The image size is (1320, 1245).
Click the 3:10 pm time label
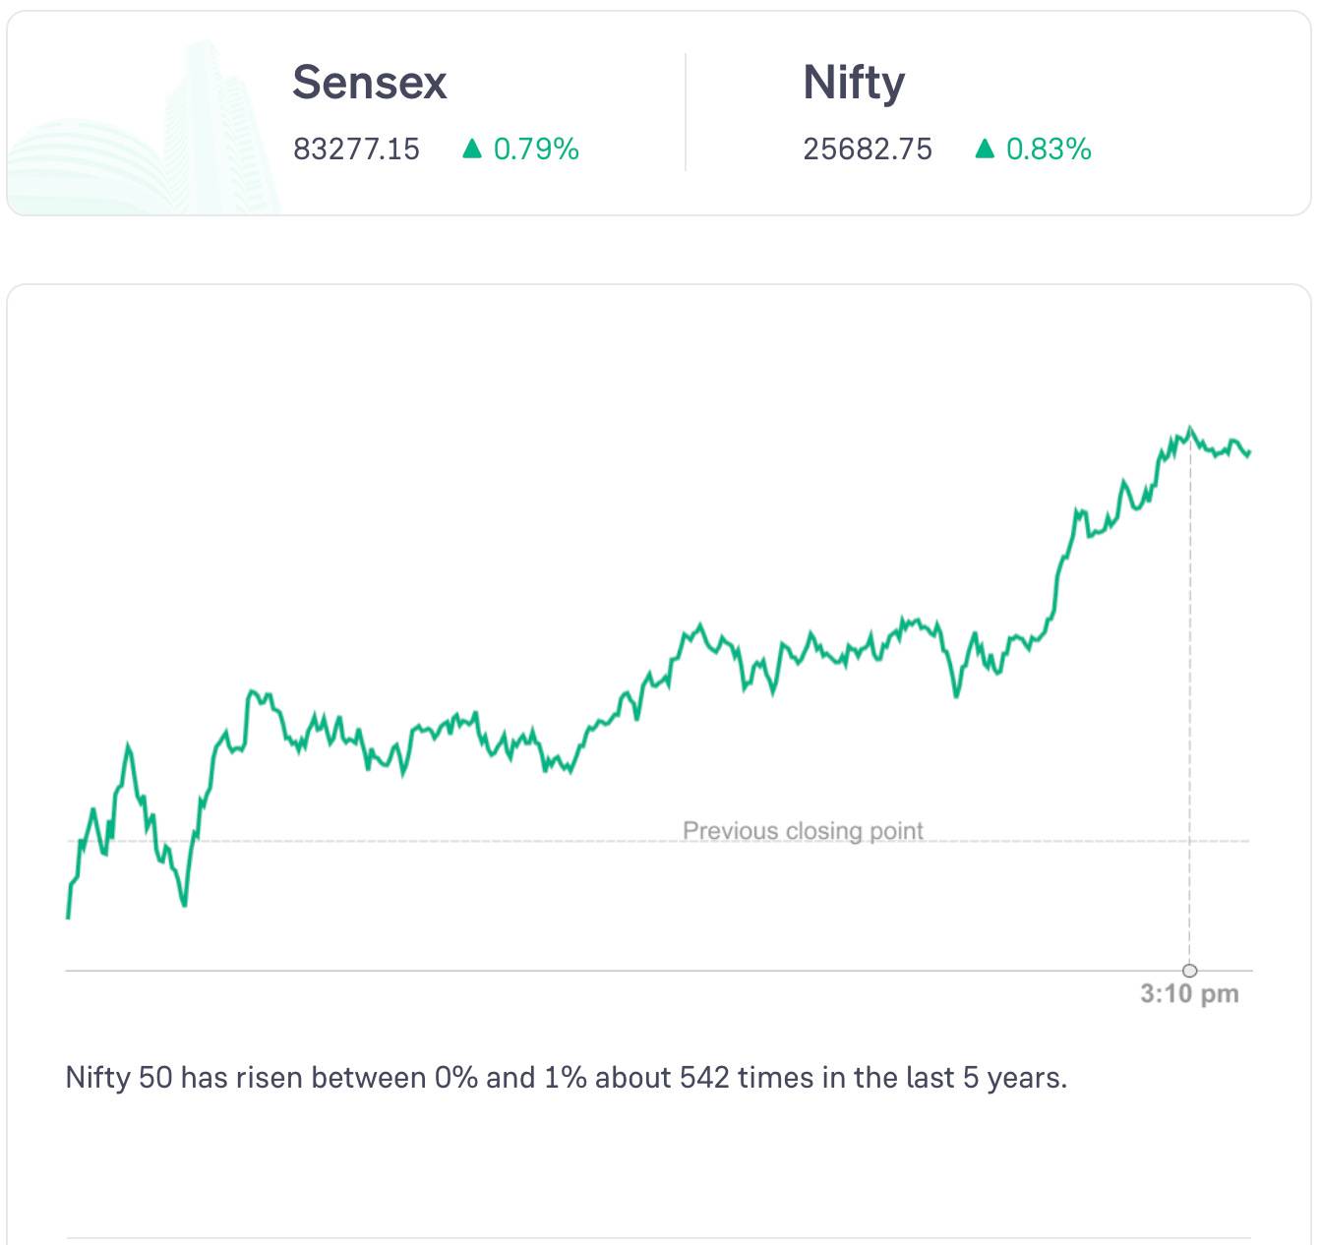tap(1189, 994)
